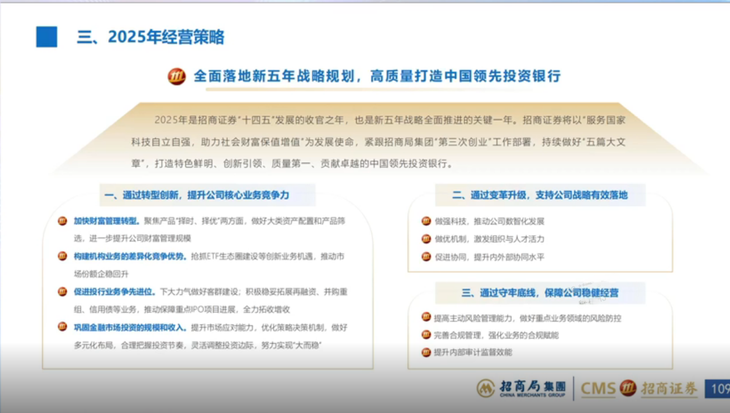Viewport: 730px width, 413px height.
Task: Click the header 二、通过变革升级，支持公司战略有效落地
Action: [x=540, y=195]
